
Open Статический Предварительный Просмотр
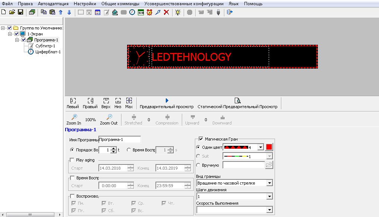pos(237,103)
